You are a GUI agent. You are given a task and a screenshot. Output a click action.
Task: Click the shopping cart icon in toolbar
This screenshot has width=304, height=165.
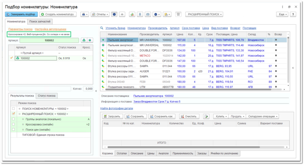pyautogui.click(x=178, y=14)
